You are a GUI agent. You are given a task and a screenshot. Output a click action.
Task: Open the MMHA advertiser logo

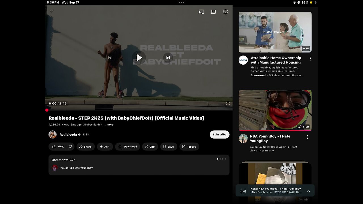point(243,60)
